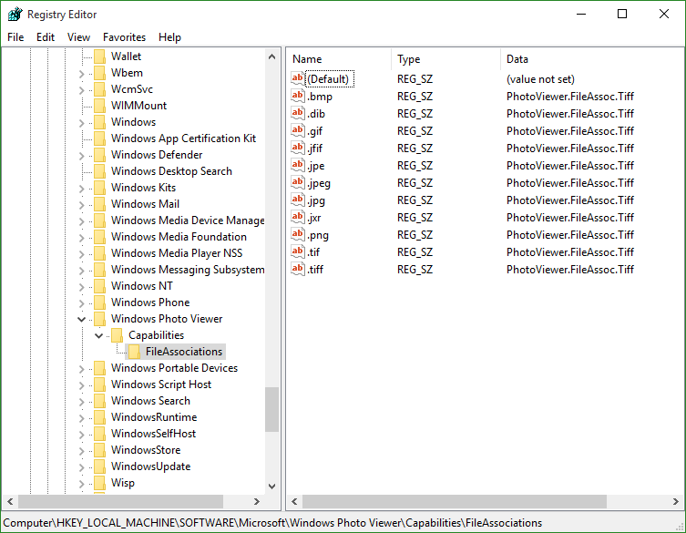The height and width of the screenshot is (533, 686).
Task: Open the View menu
Action: pyautogui.click(x=78, y=37)
